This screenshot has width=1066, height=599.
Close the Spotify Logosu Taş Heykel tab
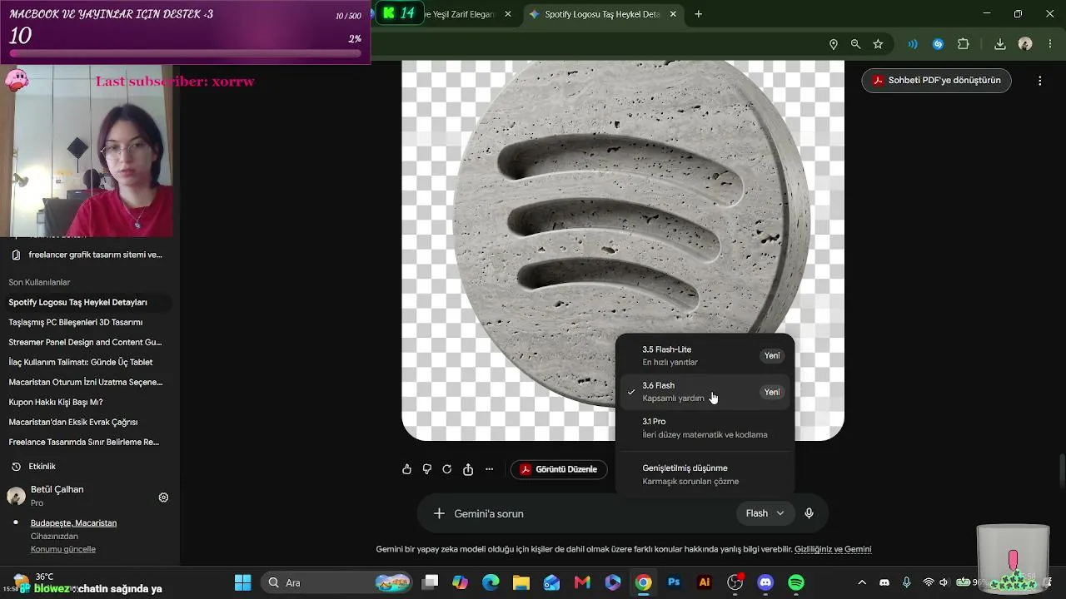673,14
